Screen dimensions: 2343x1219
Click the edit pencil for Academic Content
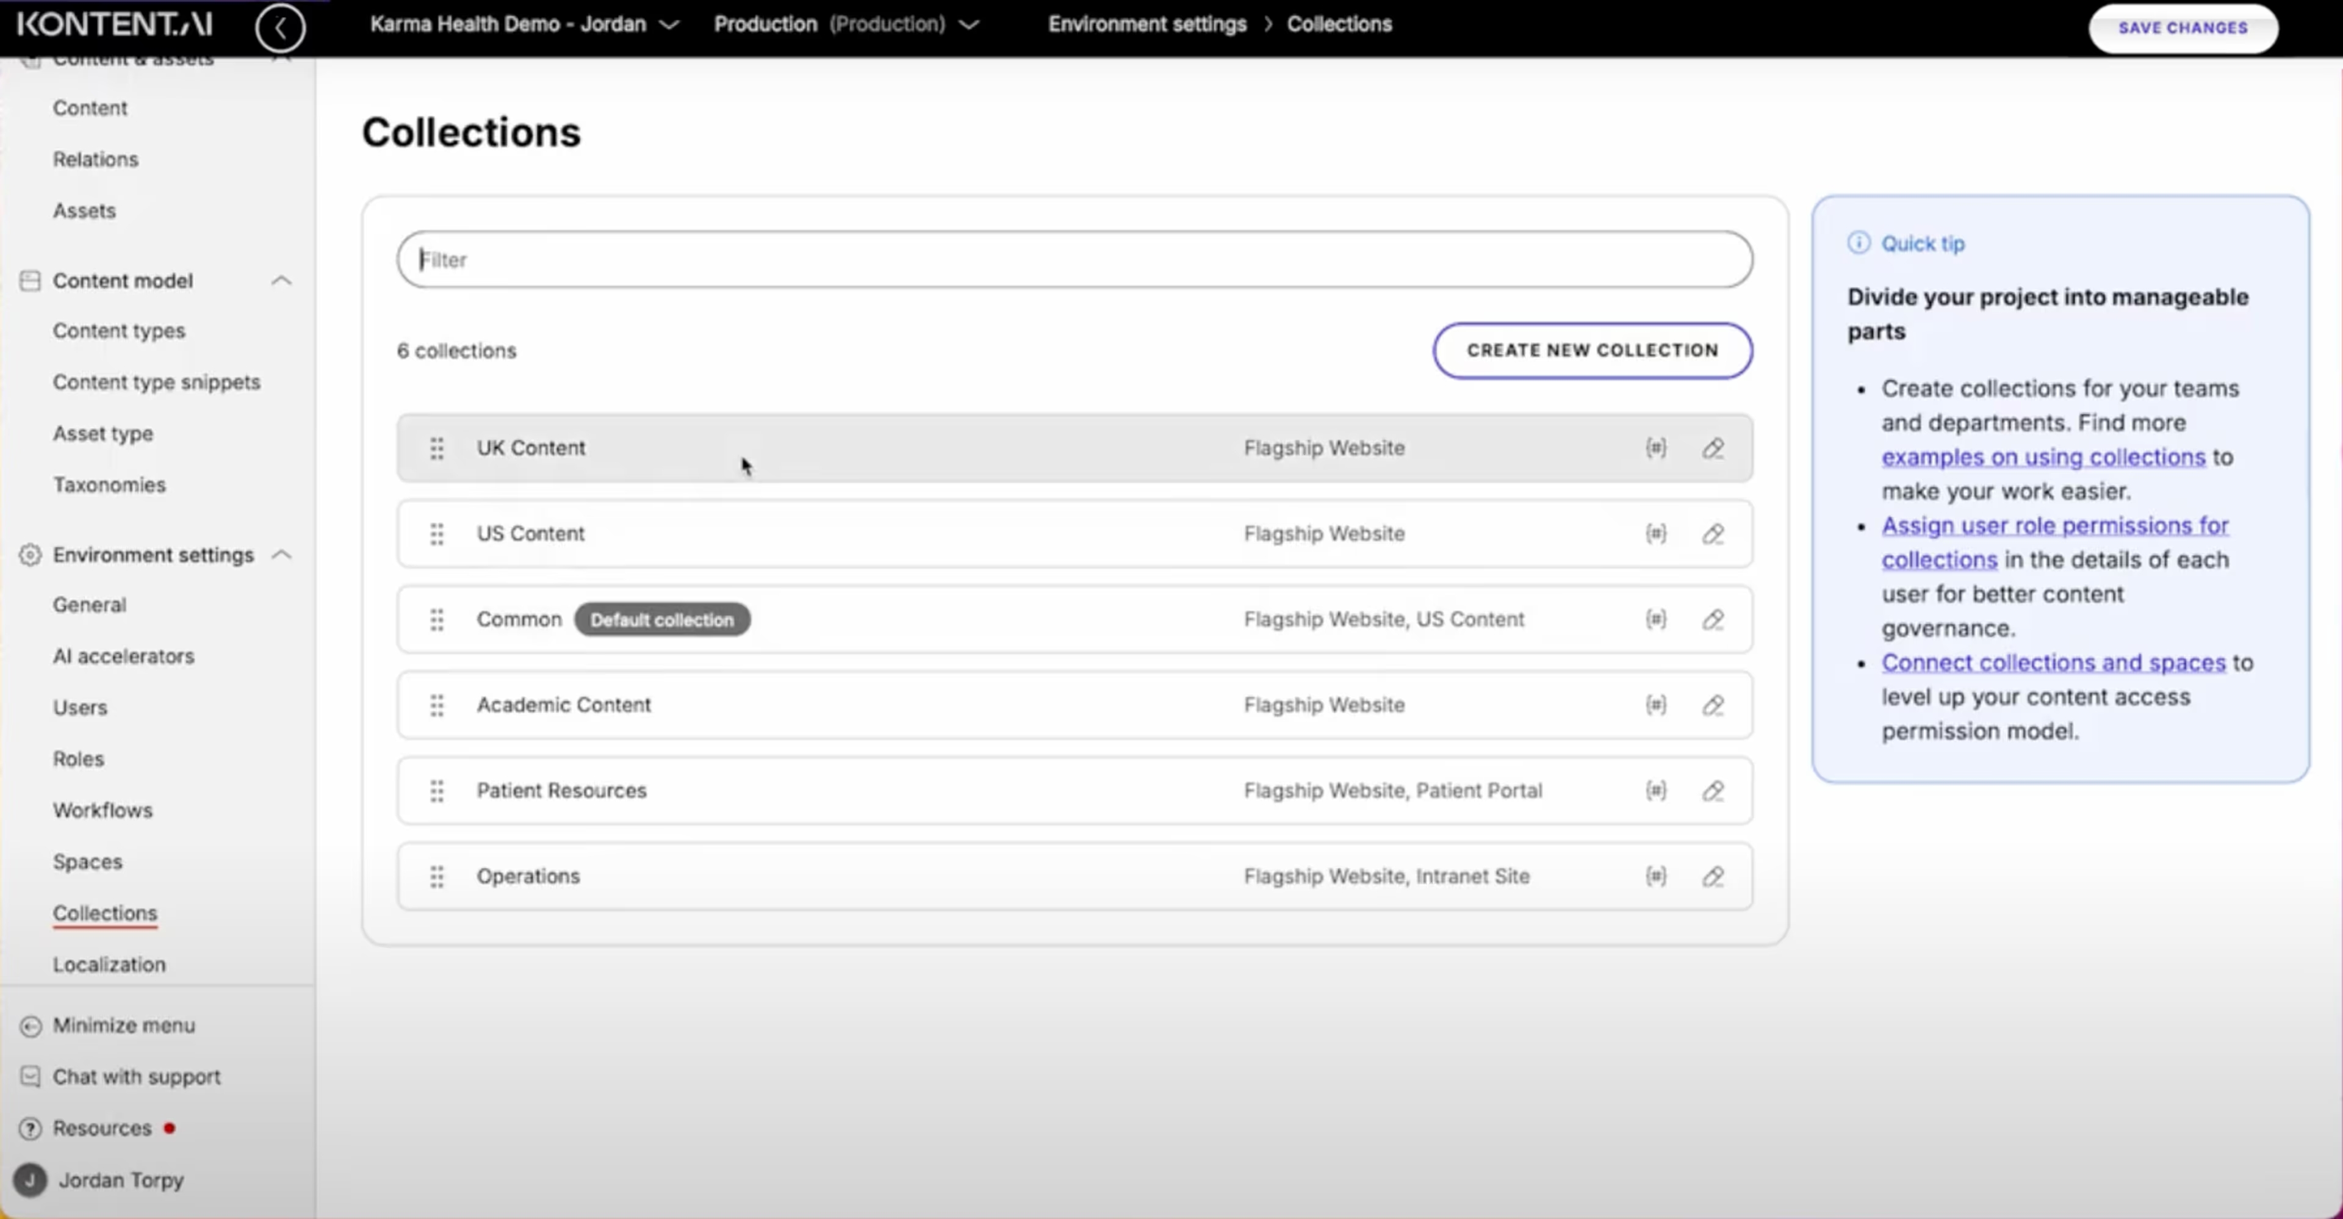pos(1713,705)
